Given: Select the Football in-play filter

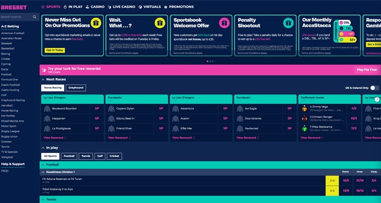Looking at the screenshot, I should pos(69,156).
